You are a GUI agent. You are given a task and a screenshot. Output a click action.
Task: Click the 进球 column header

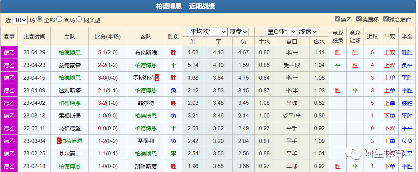tap(372, 37)
